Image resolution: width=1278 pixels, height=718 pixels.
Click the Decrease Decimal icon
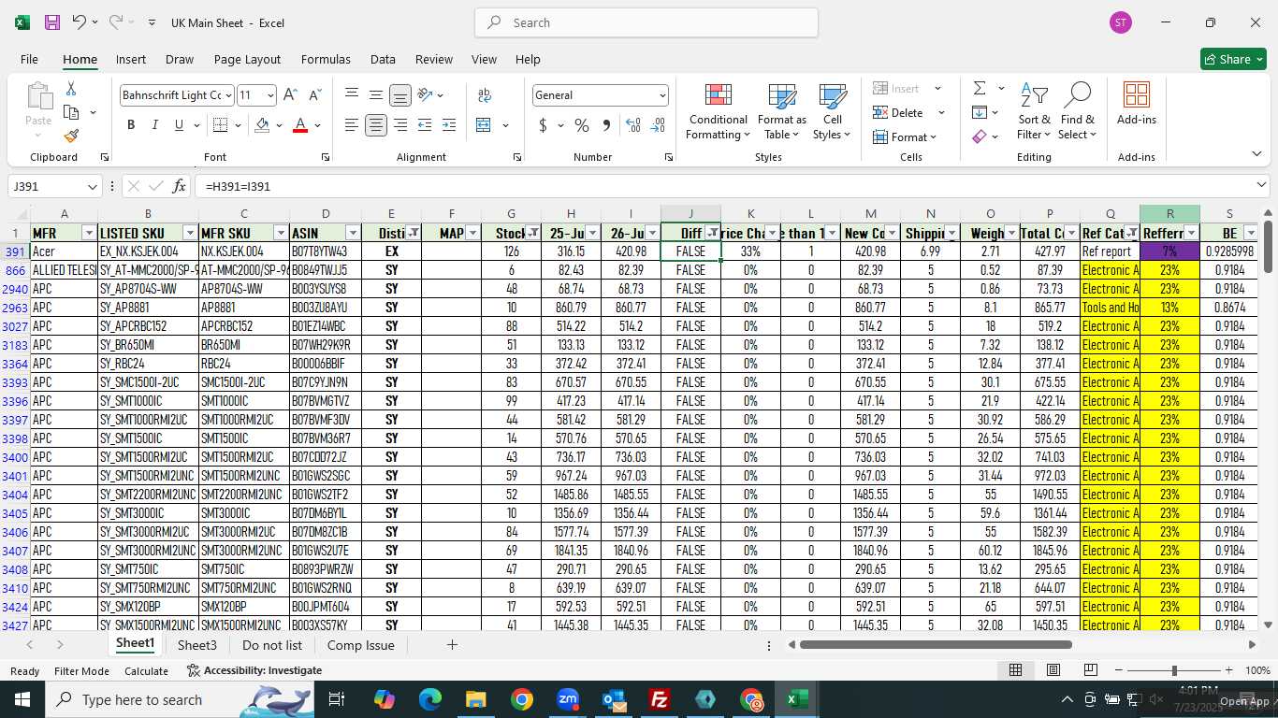[x=658, y=125]
